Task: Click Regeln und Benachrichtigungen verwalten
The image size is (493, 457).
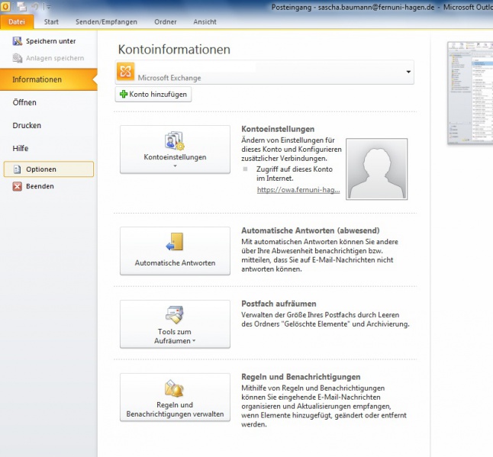Action: (x=175, y=397)
